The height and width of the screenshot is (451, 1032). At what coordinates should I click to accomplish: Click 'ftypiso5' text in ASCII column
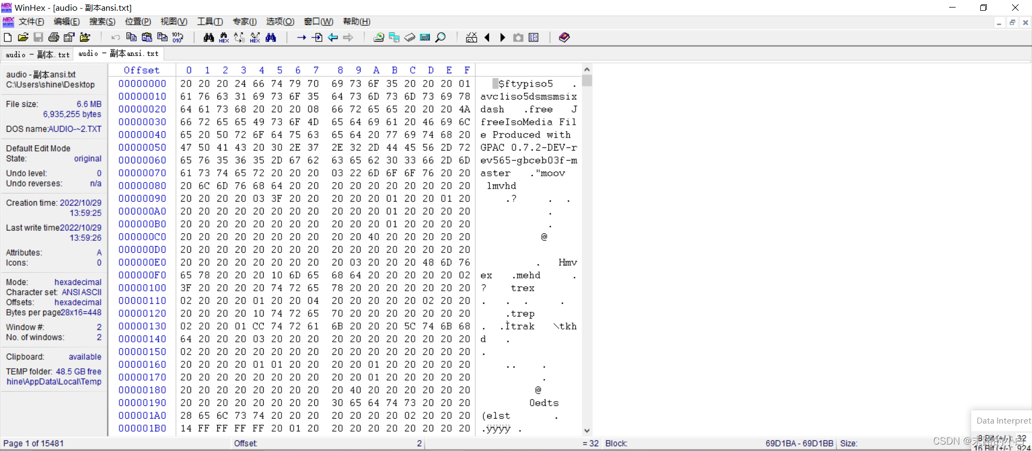[x=528, y=84]
